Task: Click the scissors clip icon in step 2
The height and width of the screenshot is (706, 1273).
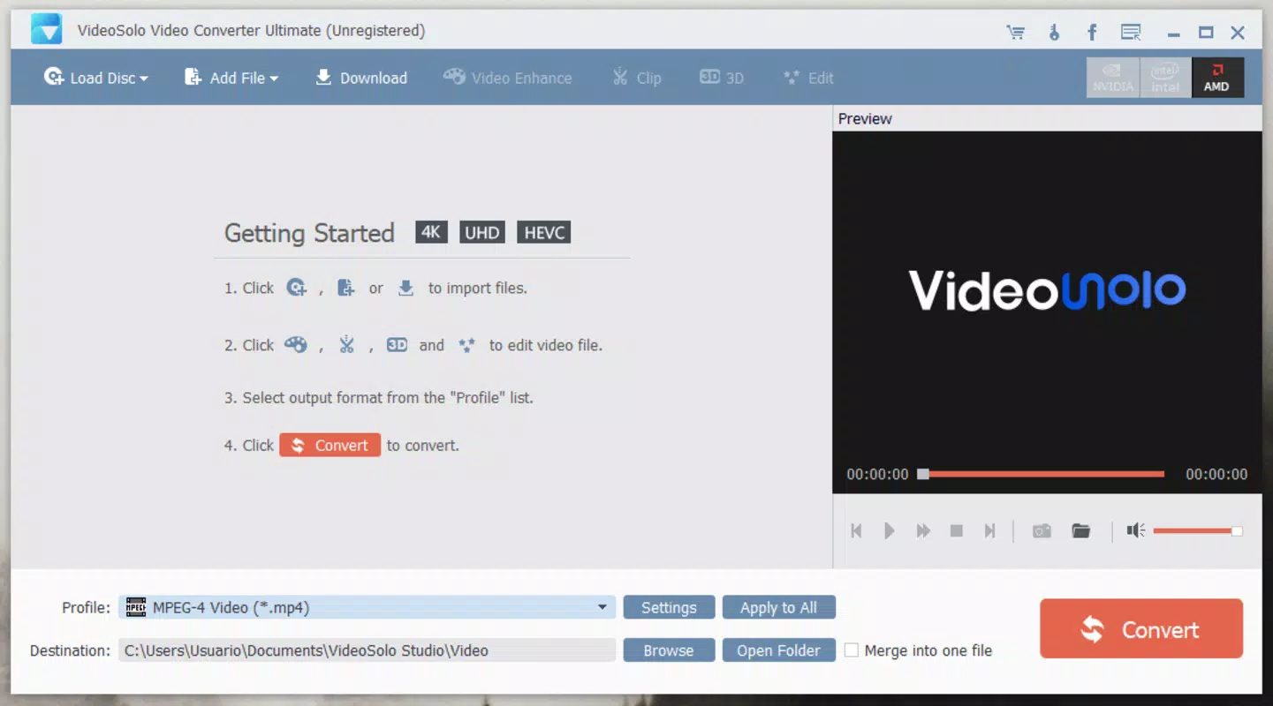Action: [x=346, y=345]
